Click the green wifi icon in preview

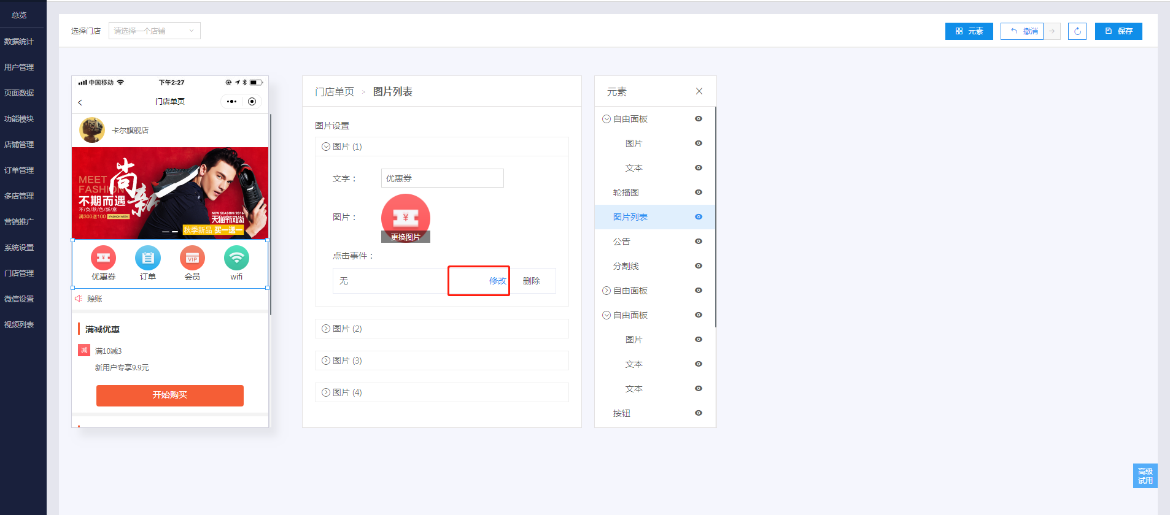click(236, 258)
